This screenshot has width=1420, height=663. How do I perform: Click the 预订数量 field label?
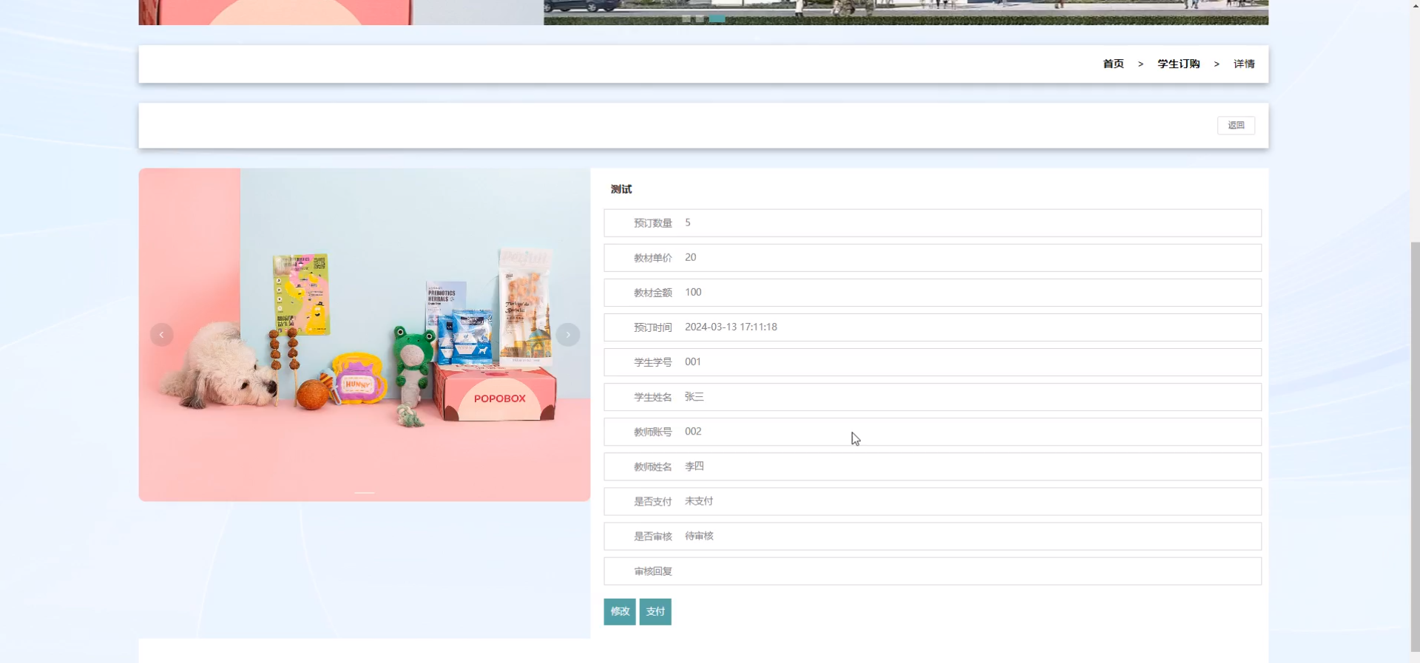(653, 223)
